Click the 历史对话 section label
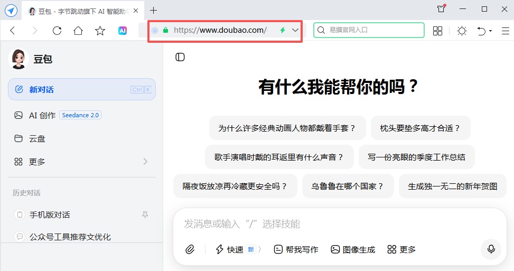 tap(26, 193)
